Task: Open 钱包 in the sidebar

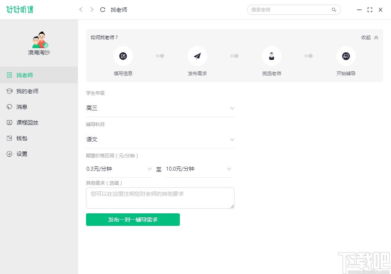Action: click(x=39, y=138)
